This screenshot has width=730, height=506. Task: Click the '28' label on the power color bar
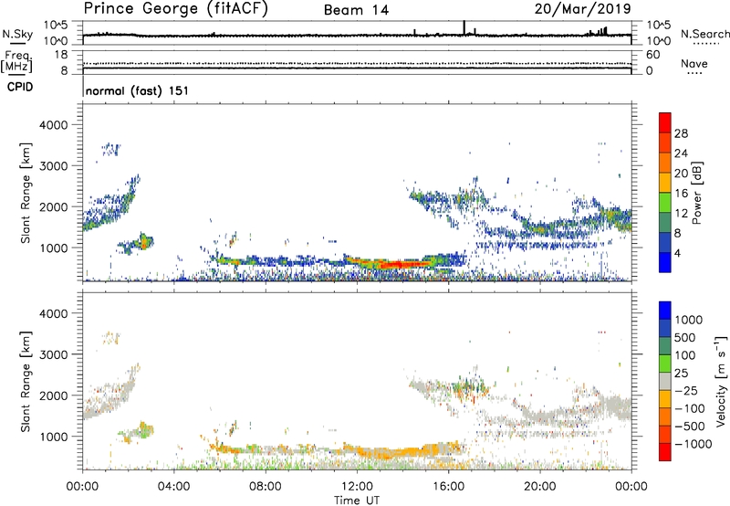pos(681,133)
